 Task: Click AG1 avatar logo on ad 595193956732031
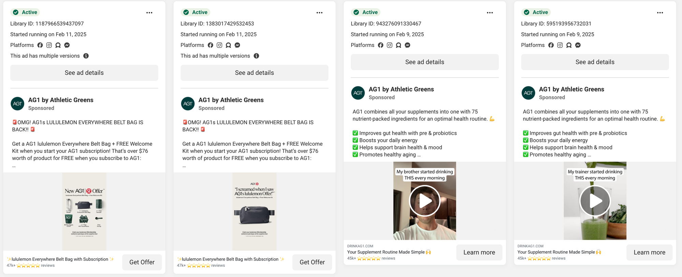click(528, 93)
